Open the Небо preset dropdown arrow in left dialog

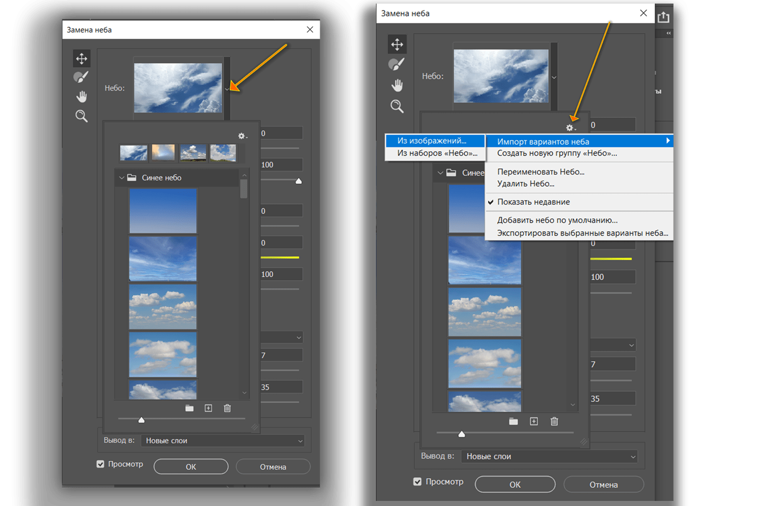tap(227, 89)
